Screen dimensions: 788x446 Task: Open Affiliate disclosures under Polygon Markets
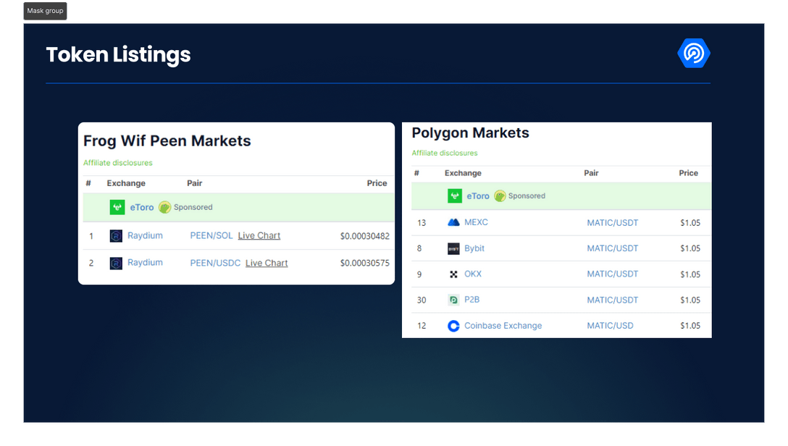[445, 153]
